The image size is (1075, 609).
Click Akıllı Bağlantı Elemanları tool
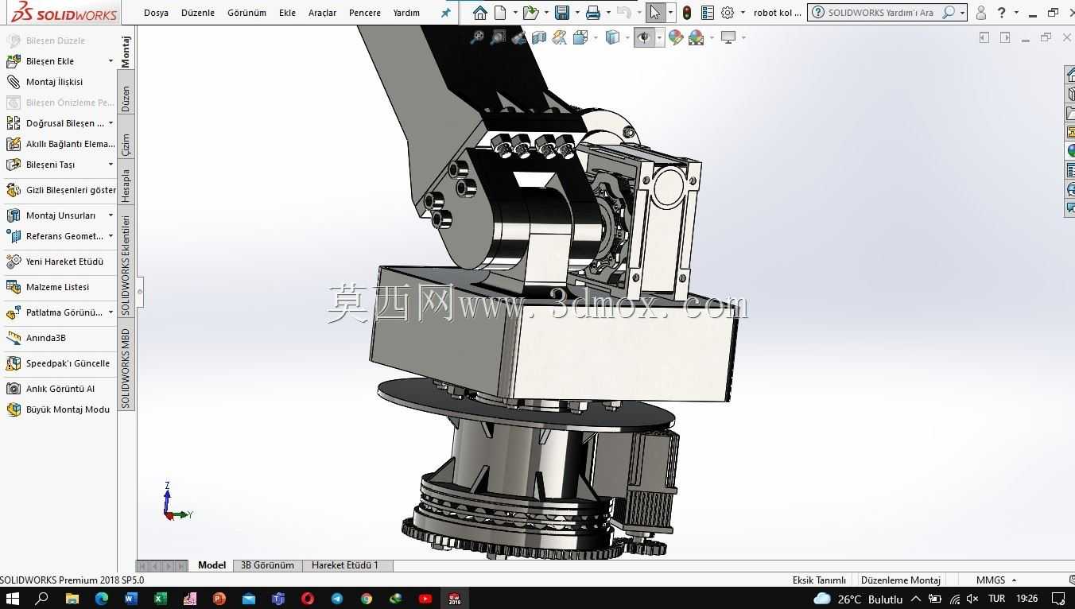pos(71,144)
